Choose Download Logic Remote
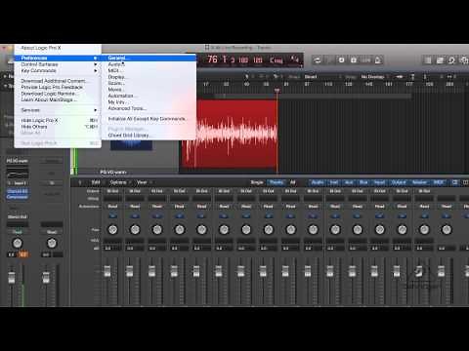 pyautogui.click(x=58, y=94)
